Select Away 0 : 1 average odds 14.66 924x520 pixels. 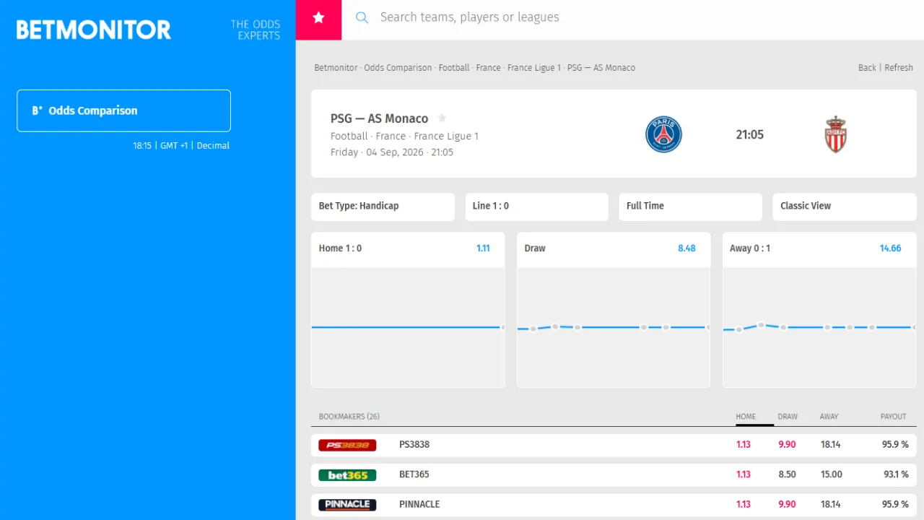[x=890, y=248]
